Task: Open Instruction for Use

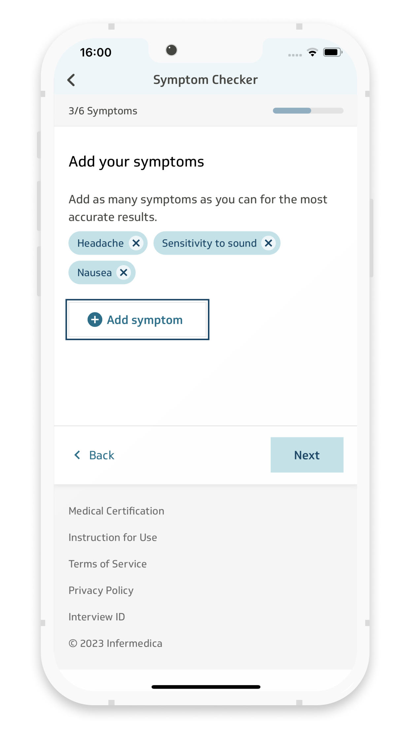Action: pyautogui.click(x=113, y=538)
